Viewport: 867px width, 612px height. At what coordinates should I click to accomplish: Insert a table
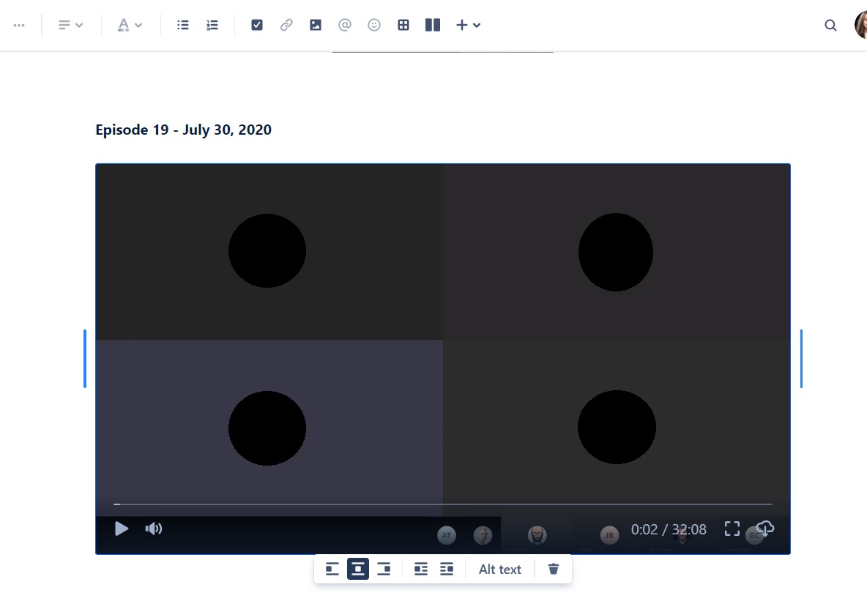pyautogui.click(x=403, y=25)
